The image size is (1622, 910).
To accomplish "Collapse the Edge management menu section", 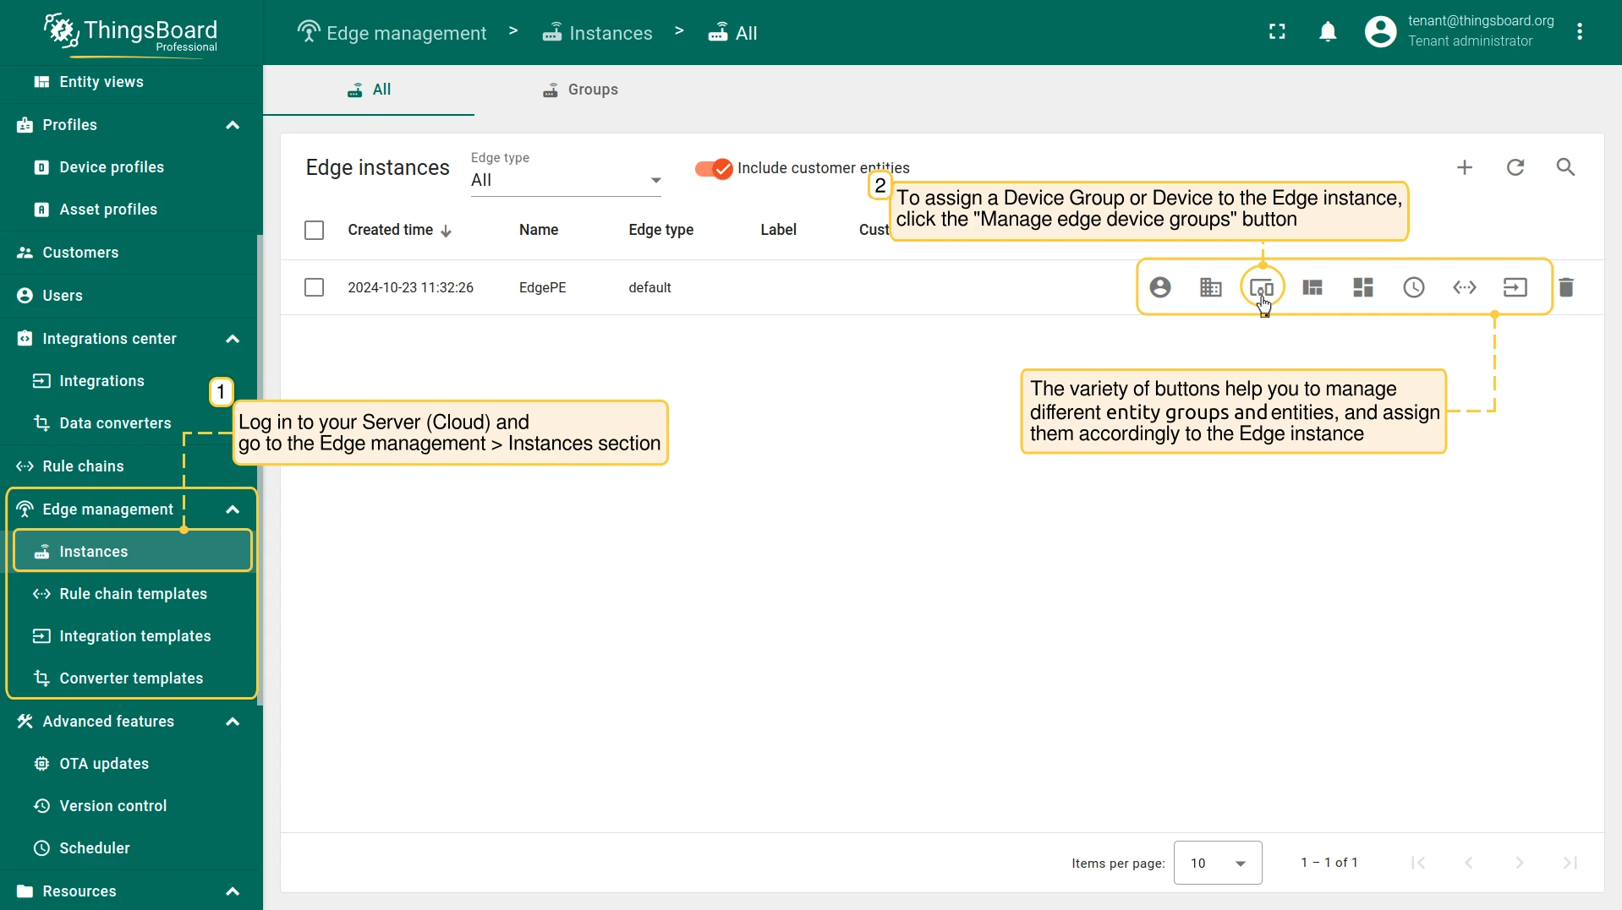I will (x=233, y=509).
